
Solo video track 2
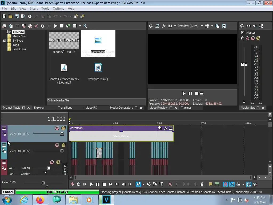click(63, 145)
